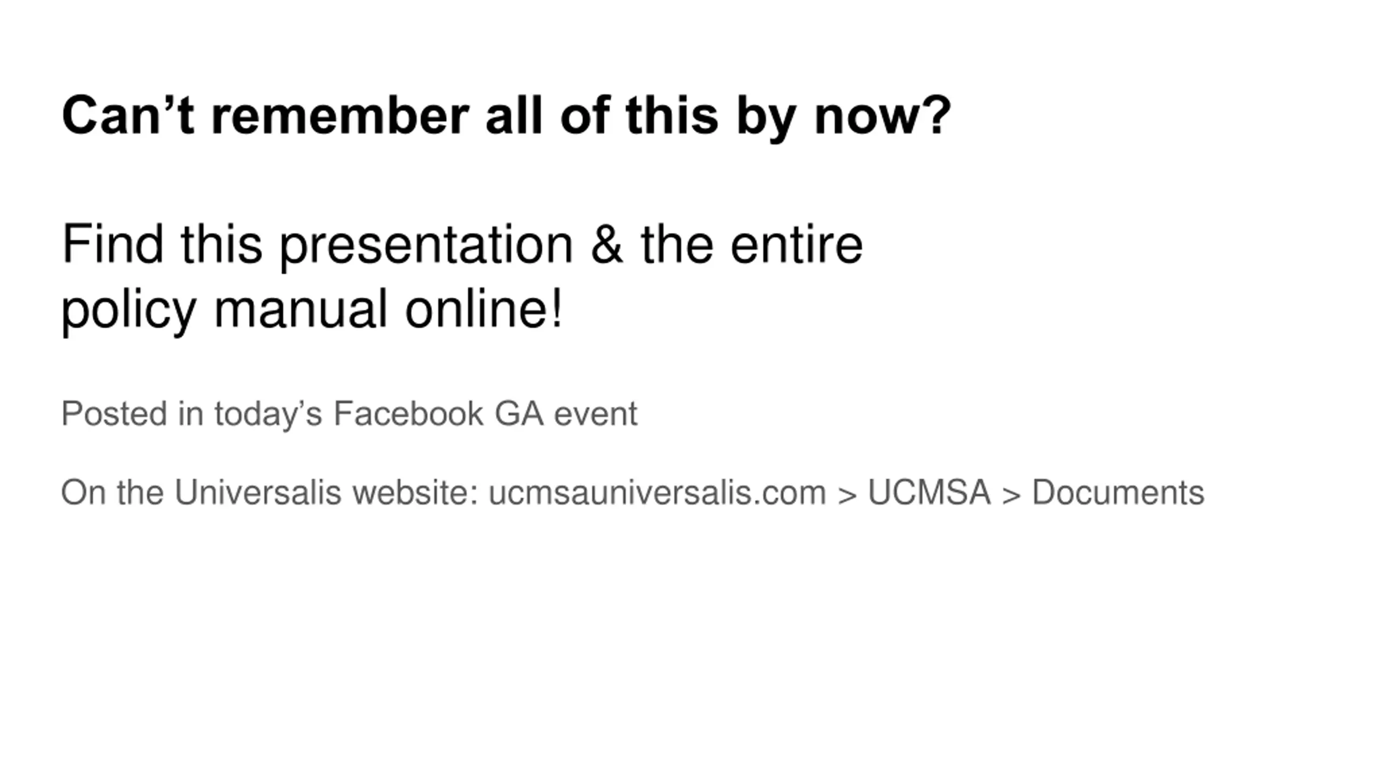Click the word "now?" ending the title
The height and width of the screenshot is (777, 1381).
click(x=883, y=117)
